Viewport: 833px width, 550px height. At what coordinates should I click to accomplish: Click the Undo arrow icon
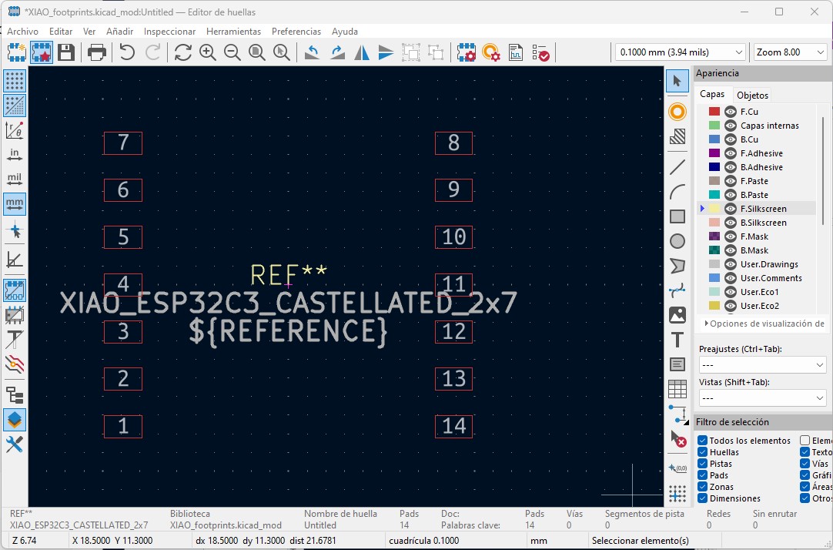[127, 52]
